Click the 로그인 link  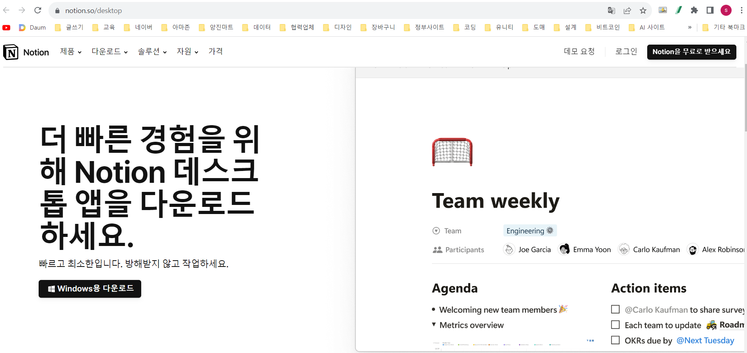coord(626,51)
